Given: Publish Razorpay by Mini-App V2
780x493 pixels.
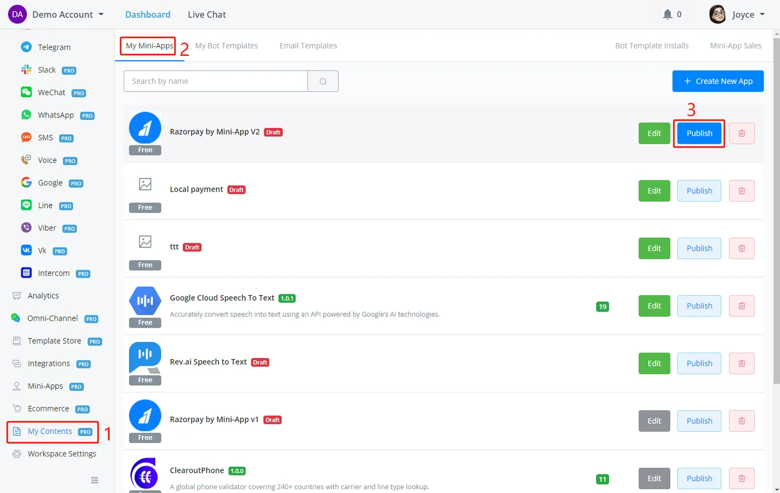Looking at the screenshot, I should [699, 133].
